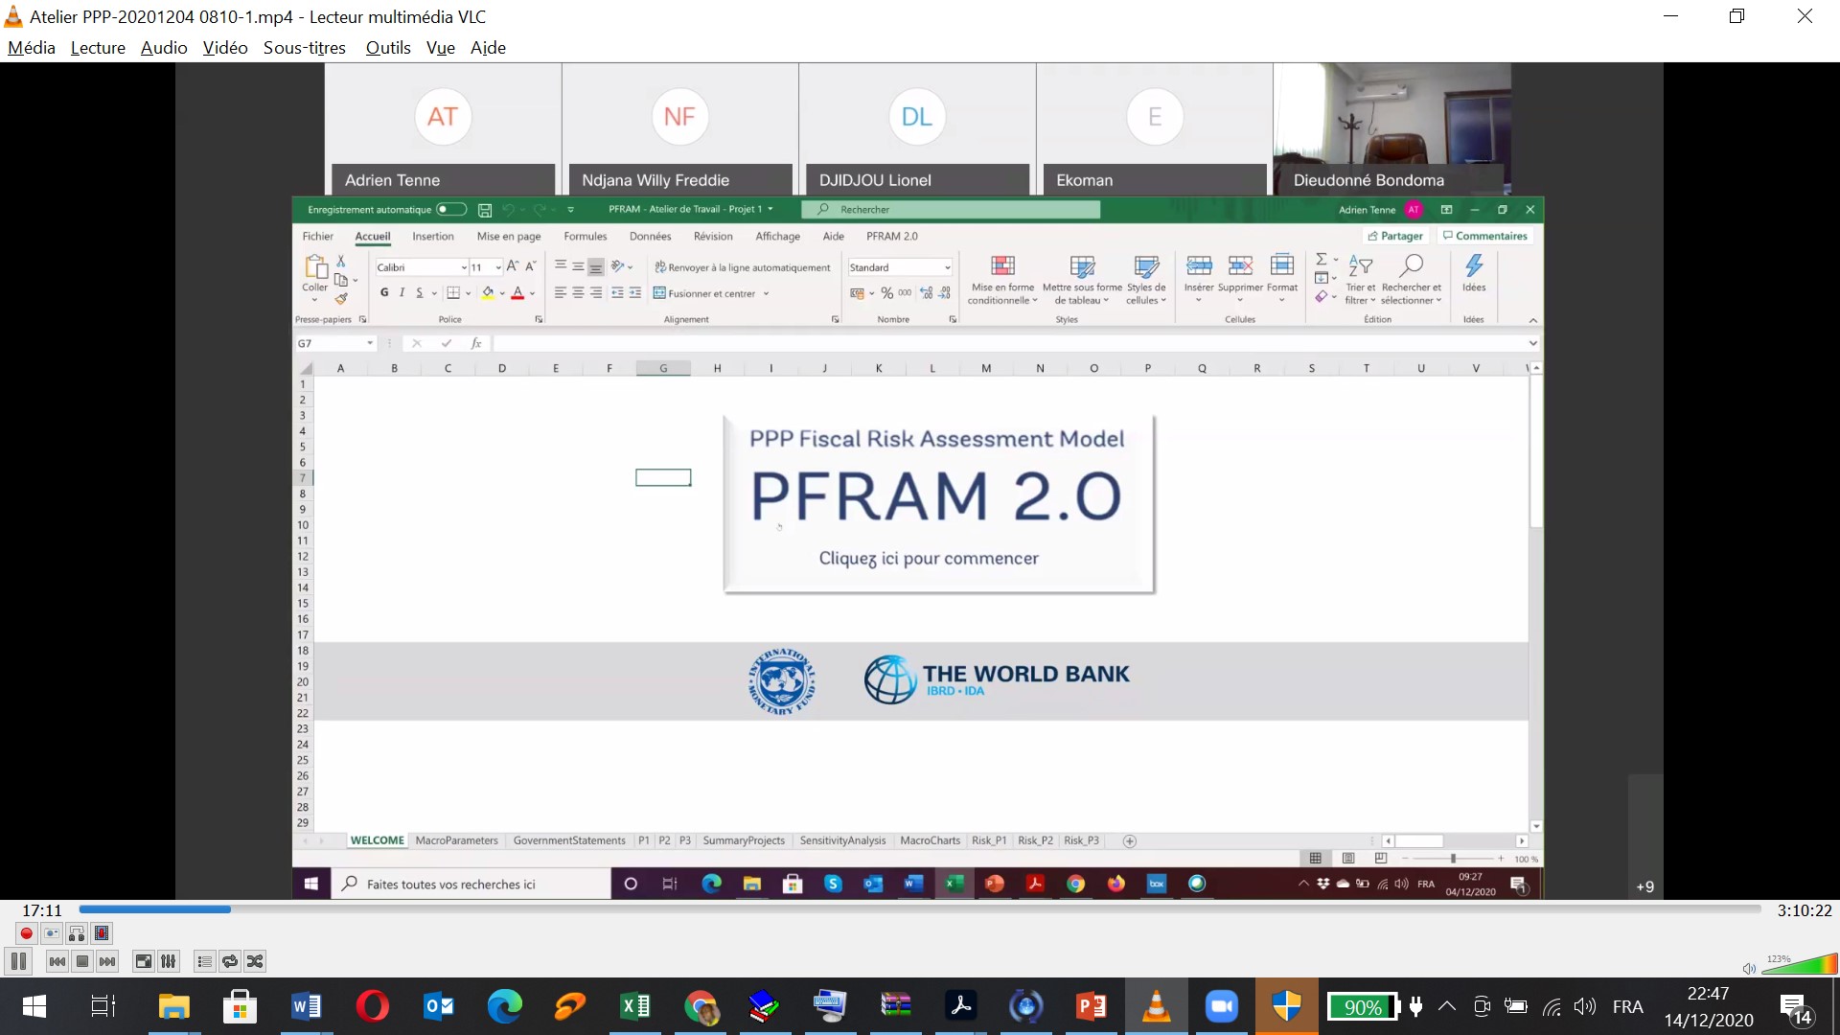Open the Commentaires pane in Excel
The image size is (1840, 1035).
1484,236
